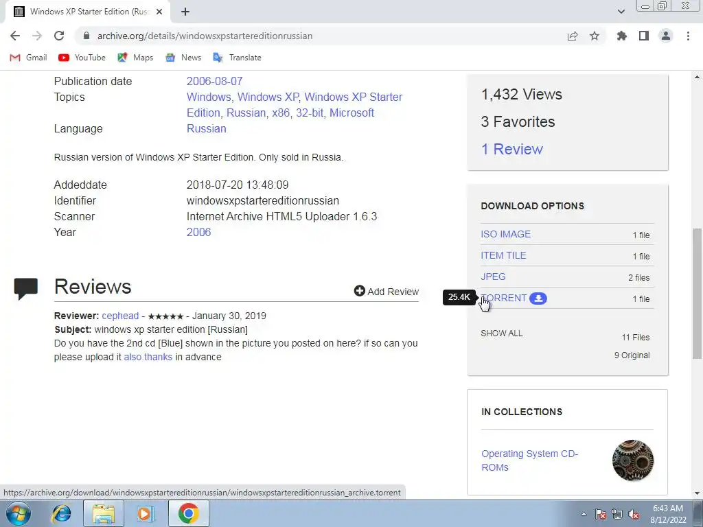Click the gears collection thumbnail
This screenshot has height=527, width=703.
pos(632,460)
